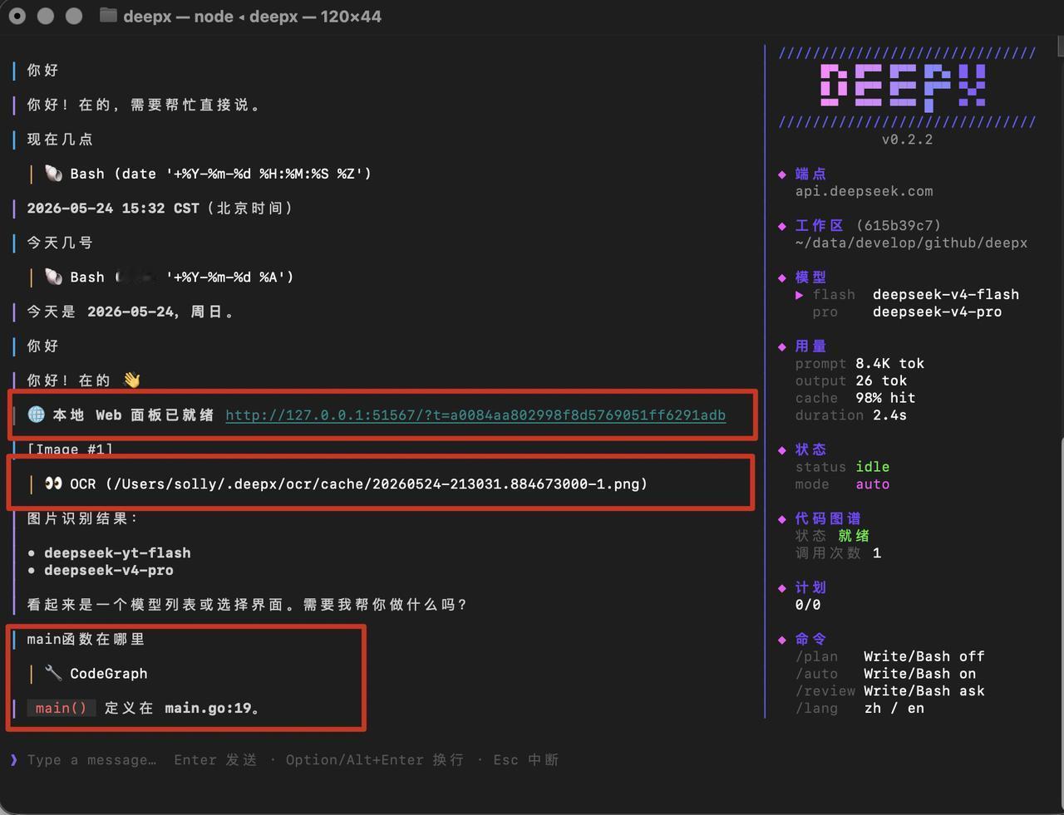This screenshot has width=1064, height=815.
Task: Click the status idle value
Action: pos(873,467)
